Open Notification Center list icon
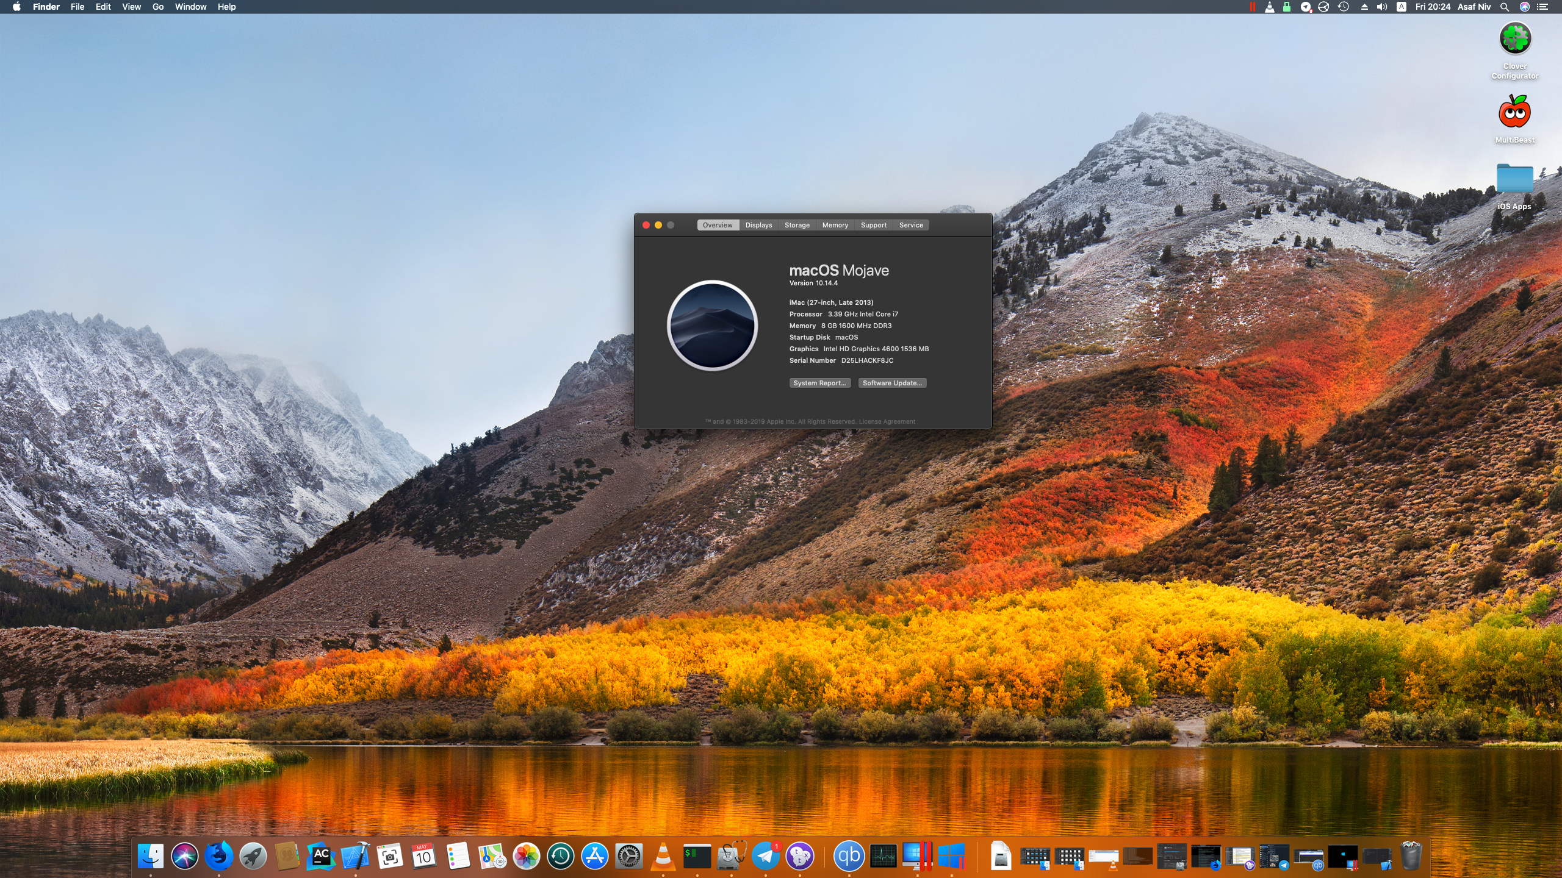 pos(1542,7)
